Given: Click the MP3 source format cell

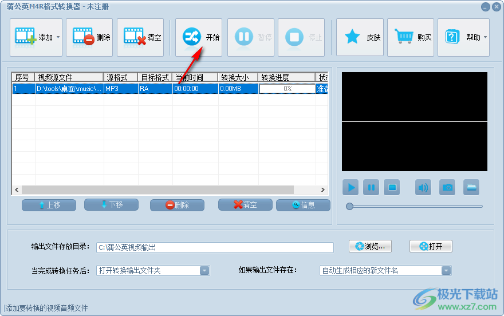Looking at the screenshot, I should [x=121, y=89].
